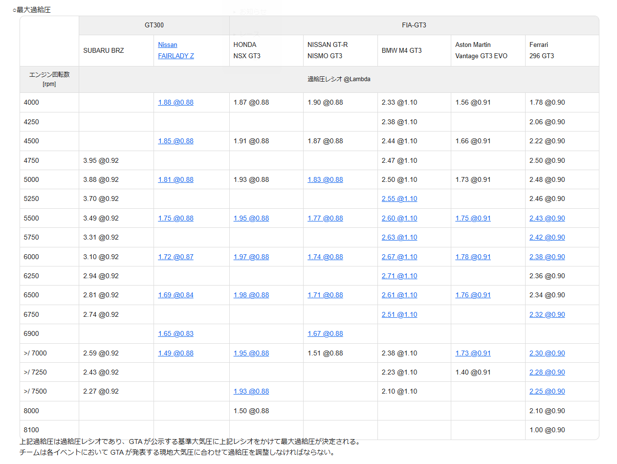
Task: Click the 1.67 @0.88 GT-R link
Action: tap(325, 333)
